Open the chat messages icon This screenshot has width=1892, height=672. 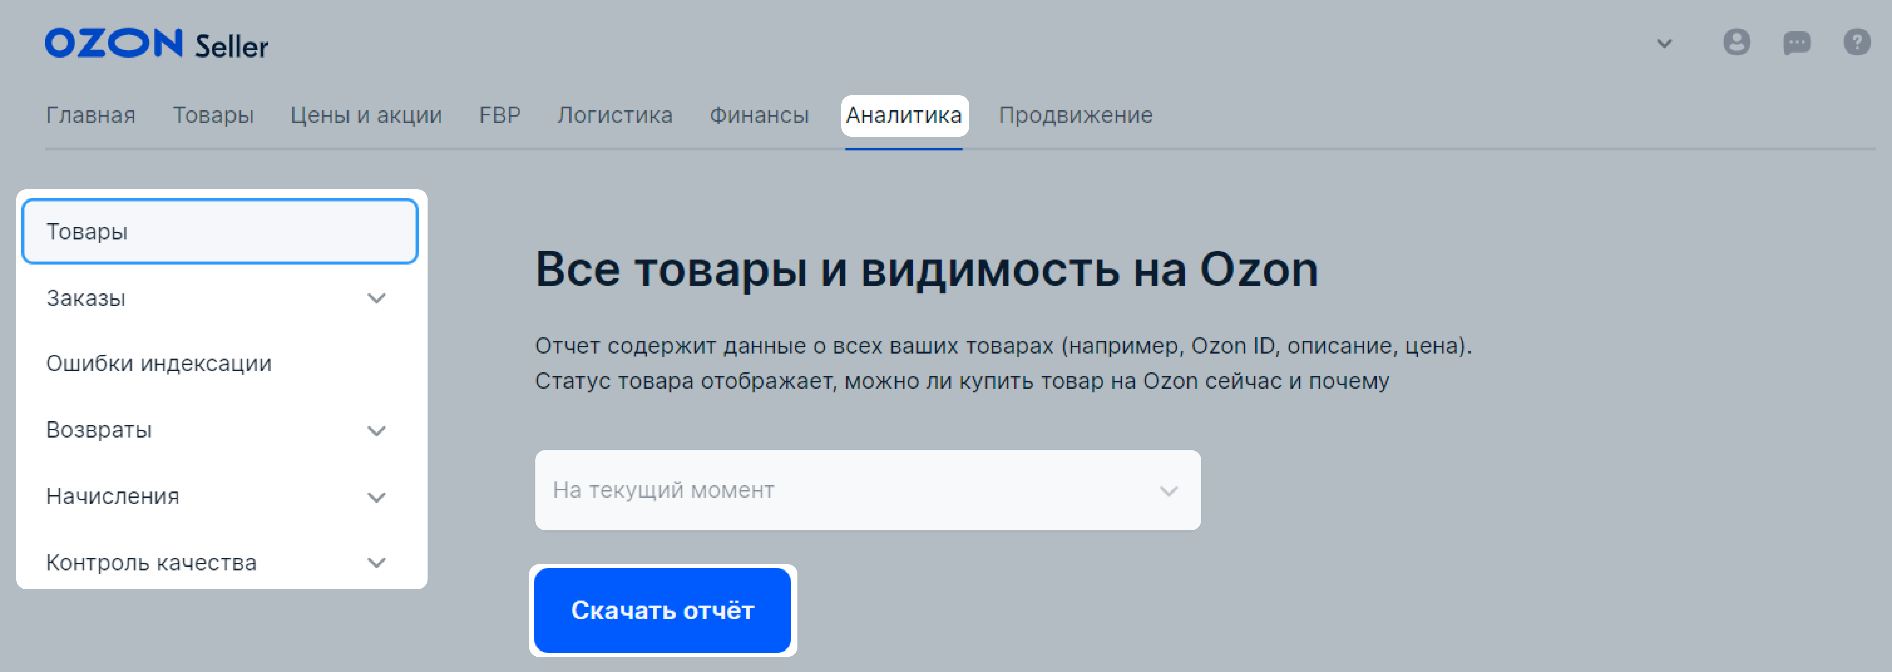[1796, 43]
